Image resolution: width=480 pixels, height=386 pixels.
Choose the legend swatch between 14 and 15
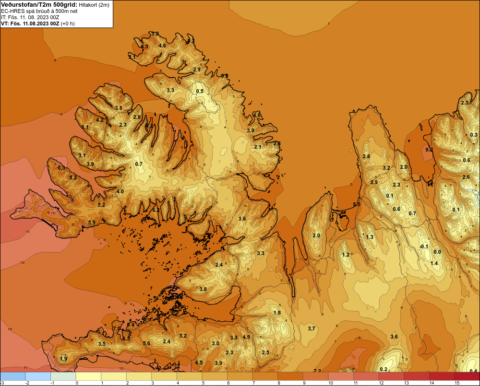point(442,376)
